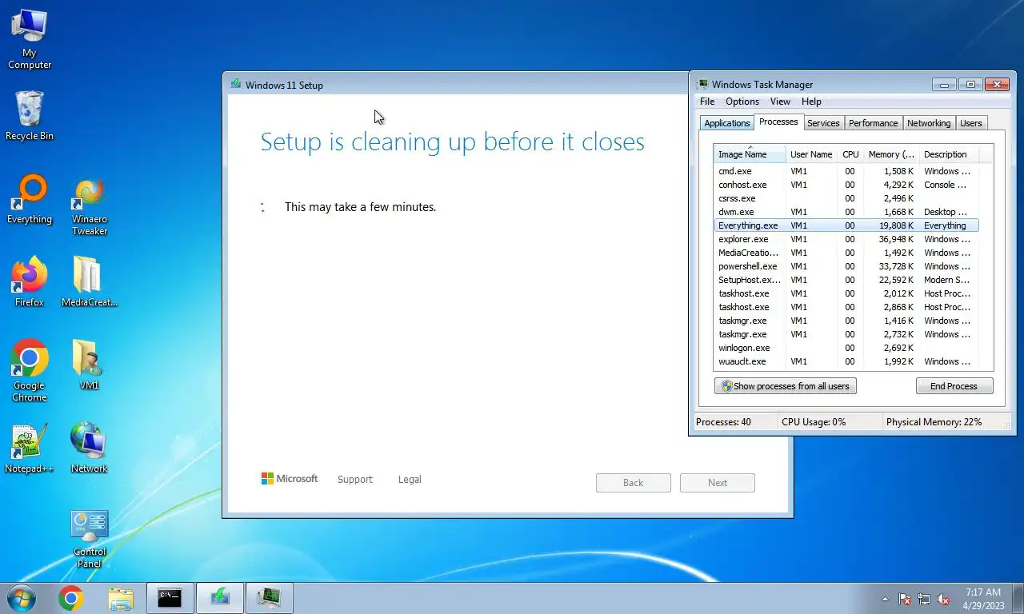The image size is (1024, 614).
Task: Show hidden tray icons arrow
Action: click(885, 599)
